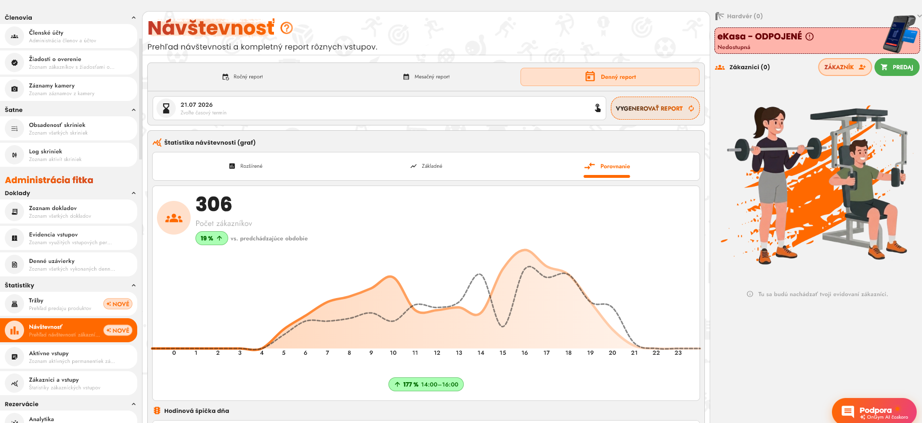Open the Denné uzávierky sidebar icon
The image size is (922, 423).
point(14,264)
